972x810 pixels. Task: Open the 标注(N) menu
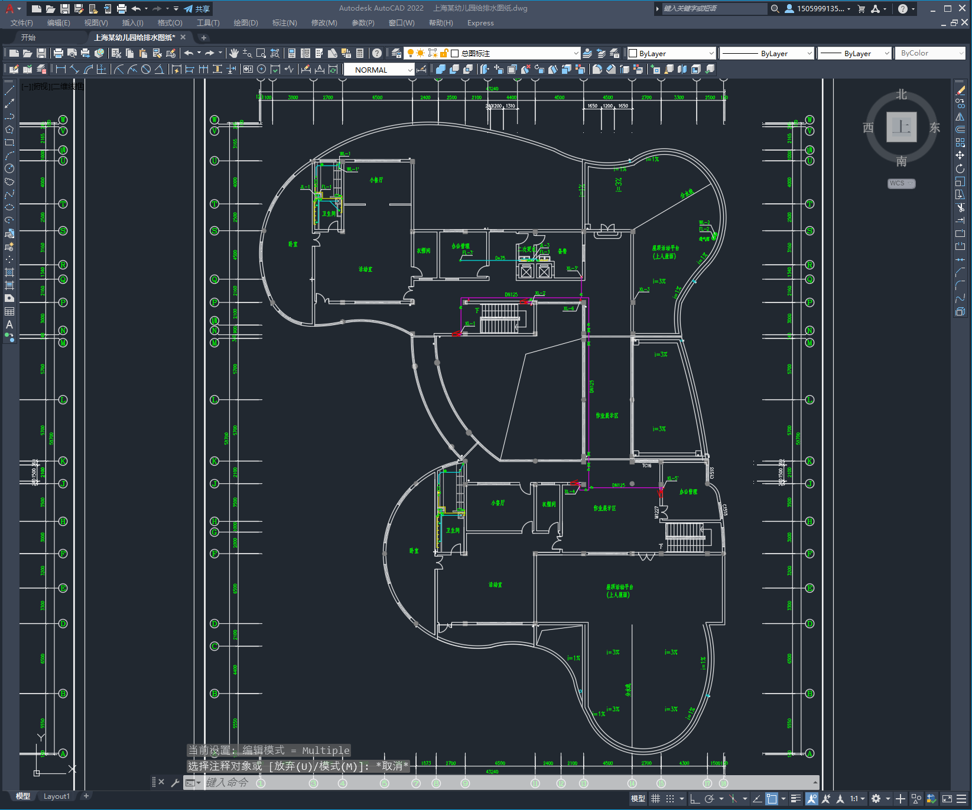(284, 23)
